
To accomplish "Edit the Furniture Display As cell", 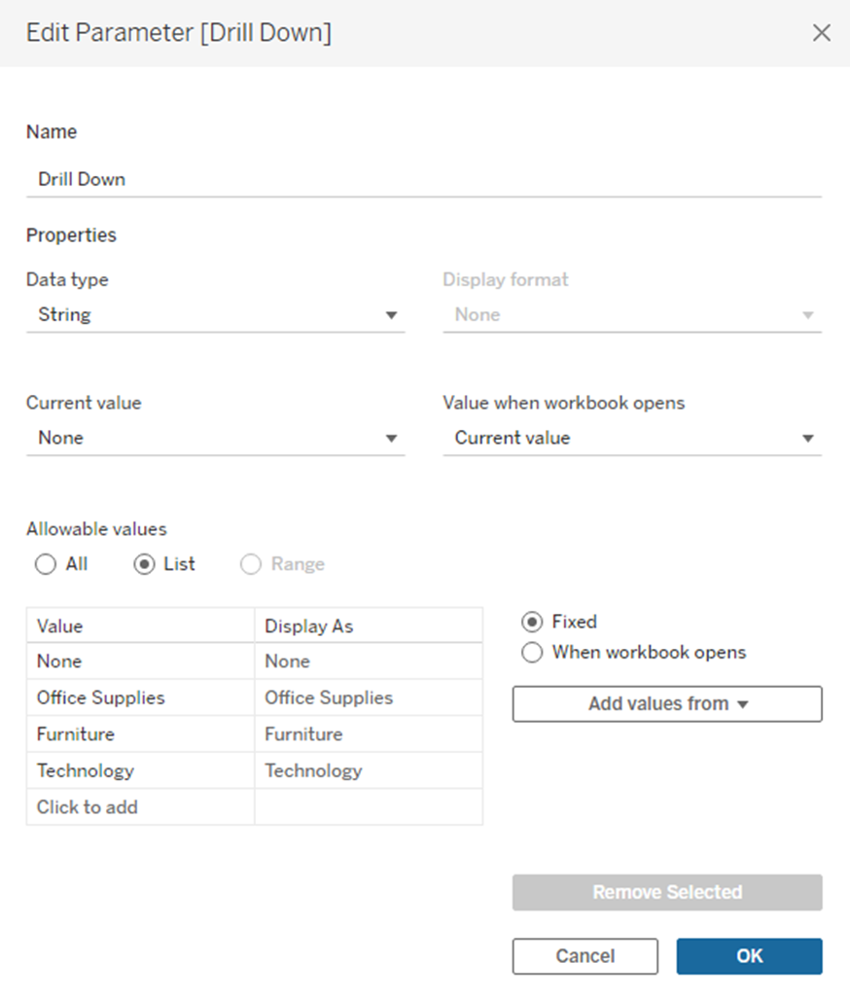I will (x=368, y=734).
